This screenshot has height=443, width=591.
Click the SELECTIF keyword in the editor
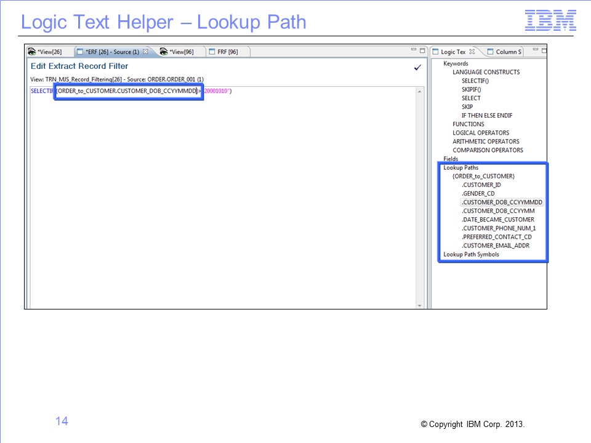pyautogui.click(x=42, y=91)
